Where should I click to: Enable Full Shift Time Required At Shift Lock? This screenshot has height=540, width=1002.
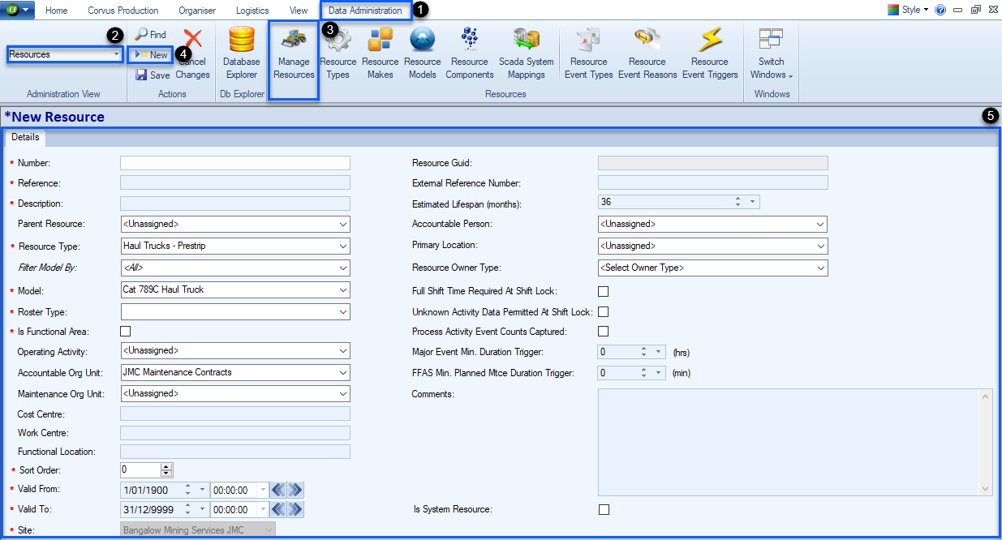point(603,291)
